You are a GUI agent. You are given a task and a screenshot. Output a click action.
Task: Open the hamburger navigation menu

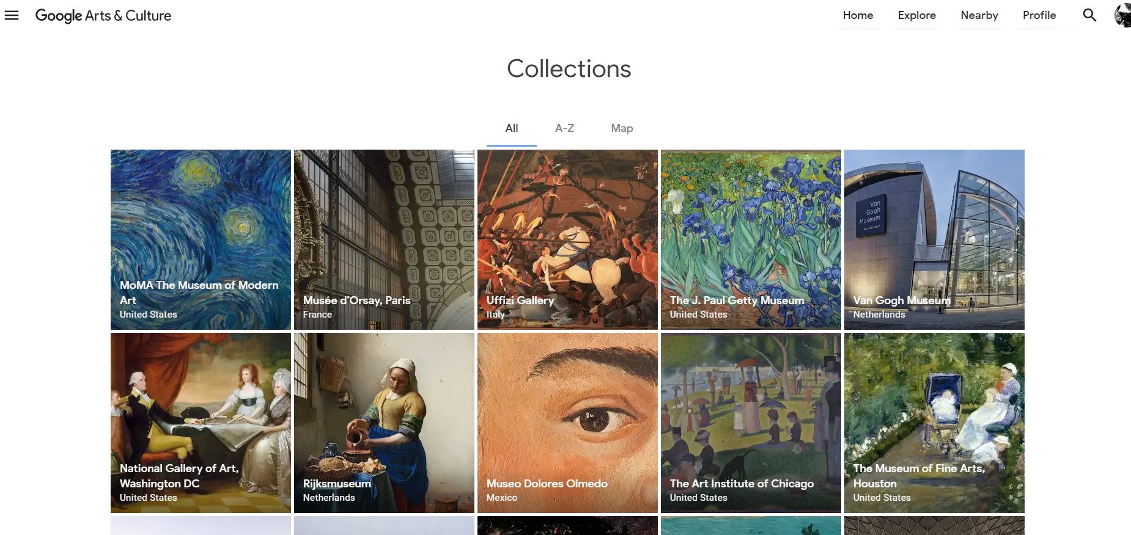pyautogui.click(x=12, y=15)
